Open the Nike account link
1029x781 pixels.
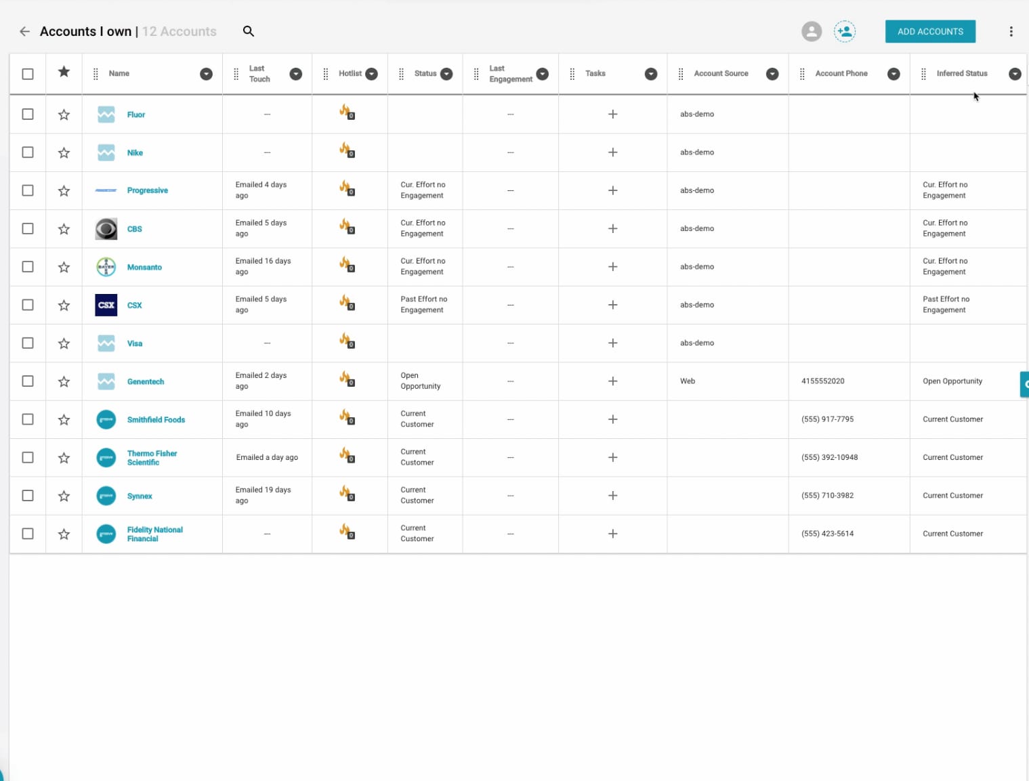tap(135, 152)
